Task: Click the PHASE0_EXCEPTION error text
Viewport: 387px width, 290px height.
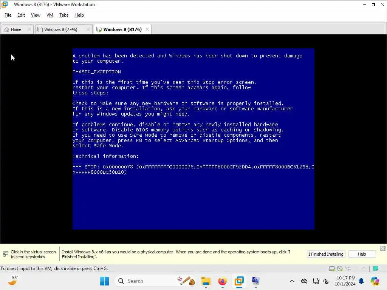Action: [x=96, y=72]
